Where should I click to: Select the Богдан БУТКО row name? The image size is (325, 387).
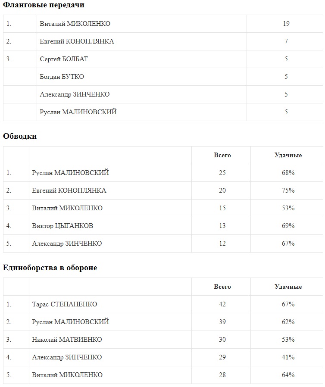coord(62,77)
